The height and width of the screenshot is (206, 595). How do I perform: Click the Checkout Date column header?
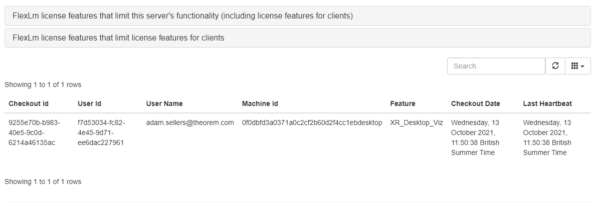click(475, 103)
